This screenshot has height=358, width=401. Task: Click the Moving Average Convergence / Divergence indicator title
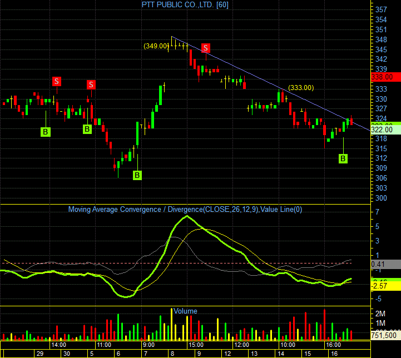[185, 210]
